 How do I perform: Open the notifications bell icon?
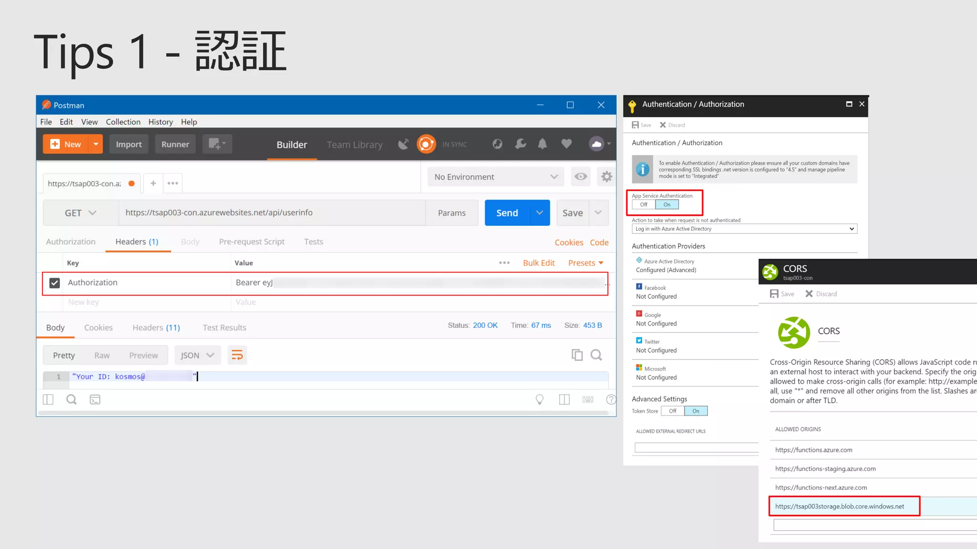[542, 144]
